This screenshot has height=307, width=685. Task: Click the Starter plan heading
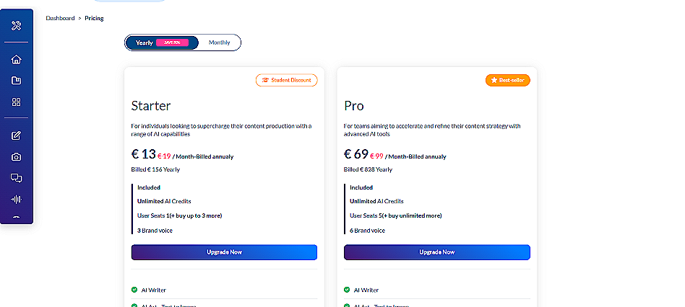pyautogui.click(x=151, y=106)
